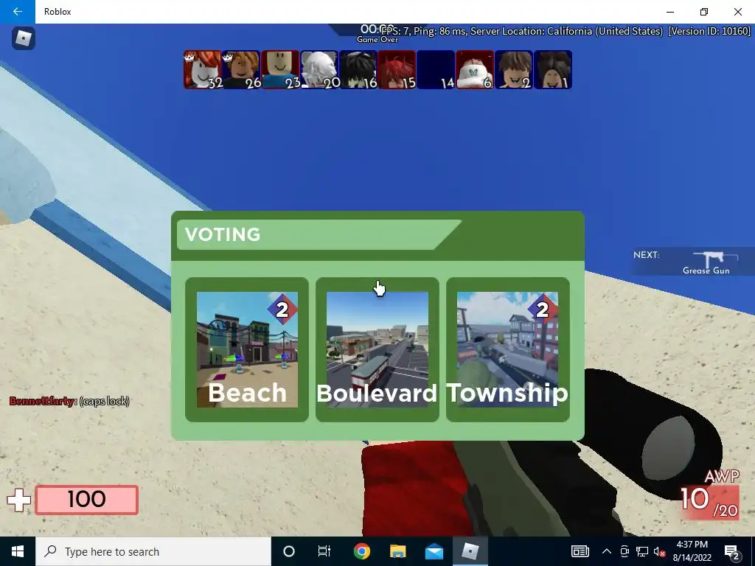The width and height of the screenshot is (755, 566).
Task: Click the health cross icon
Action: point(18,500)
